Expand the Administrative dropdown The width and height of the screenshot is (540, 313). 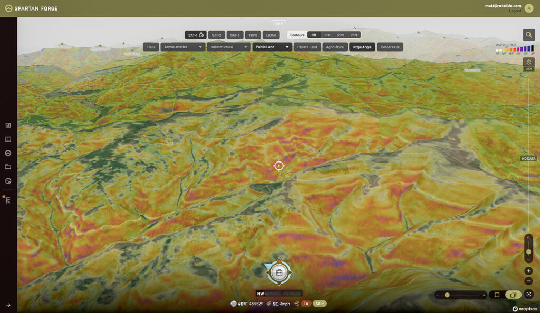[x=183, y=47]
